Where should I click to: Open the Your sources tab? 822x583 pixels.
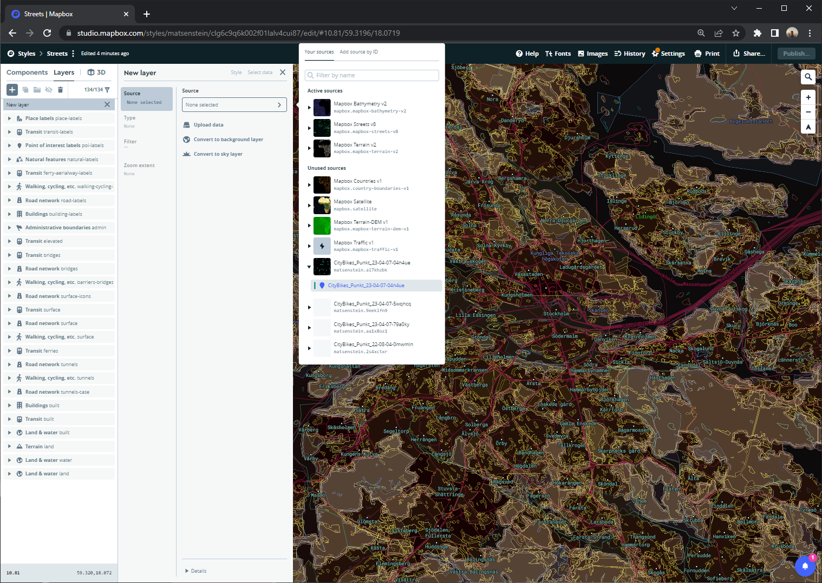(x=319, y=52)
